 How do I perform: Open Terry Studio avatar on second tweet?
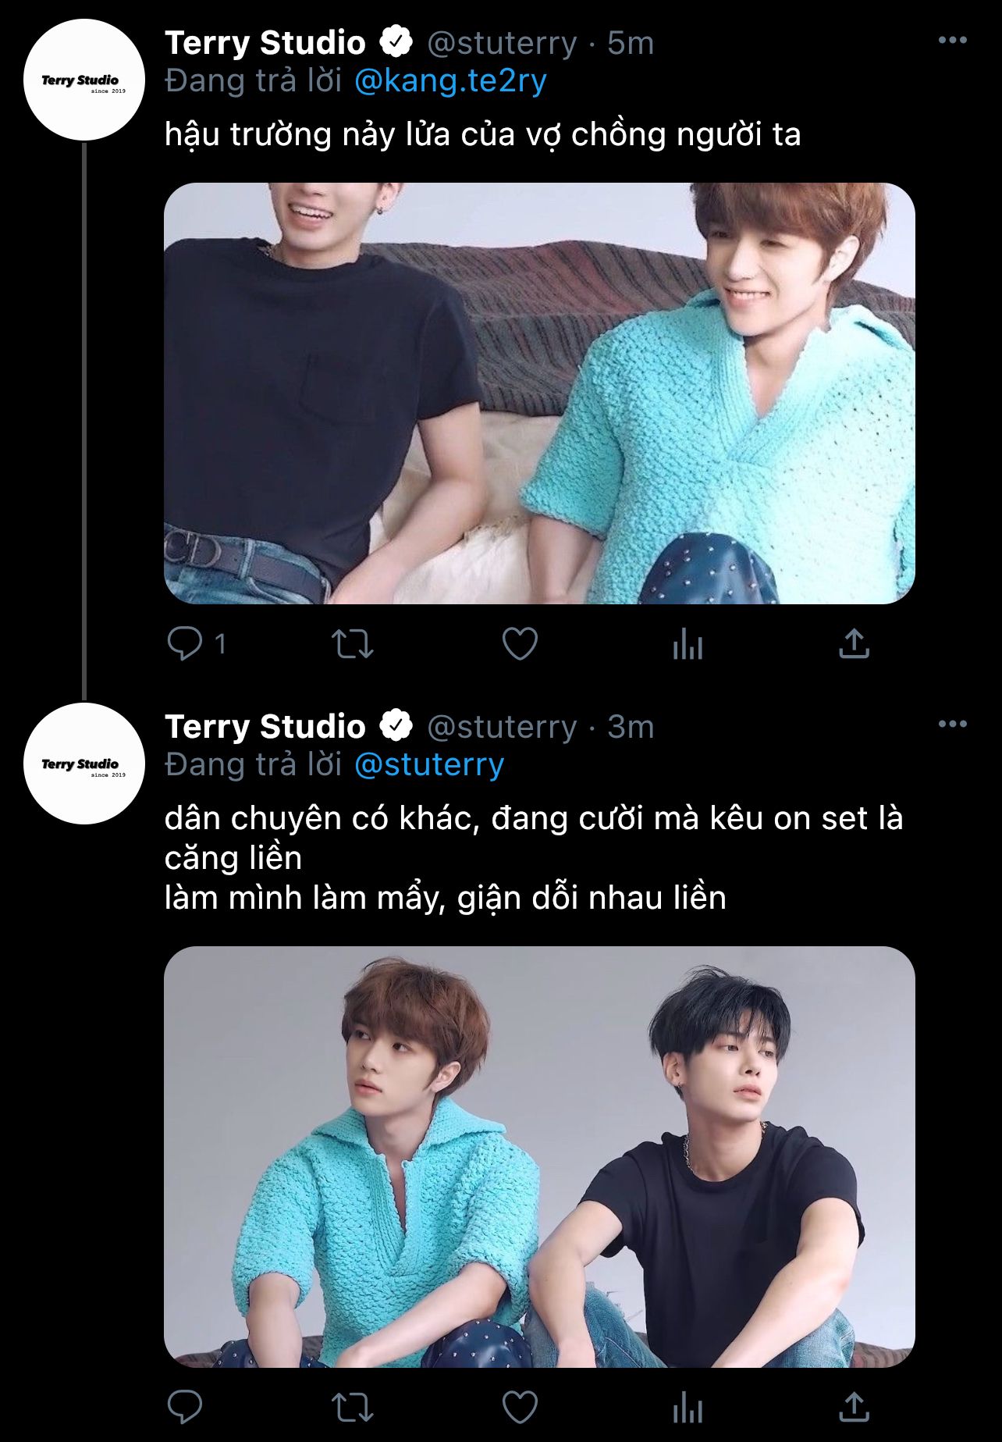coord(84,764)
